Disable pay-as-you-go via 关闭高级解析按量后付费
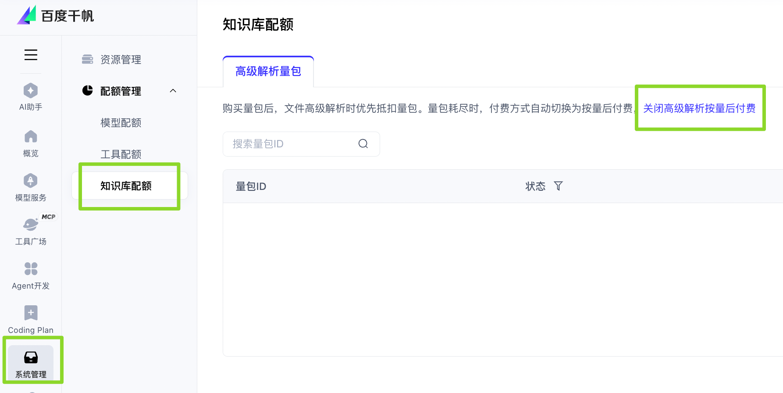The image size is (783, 393). (x=699, y=108)
